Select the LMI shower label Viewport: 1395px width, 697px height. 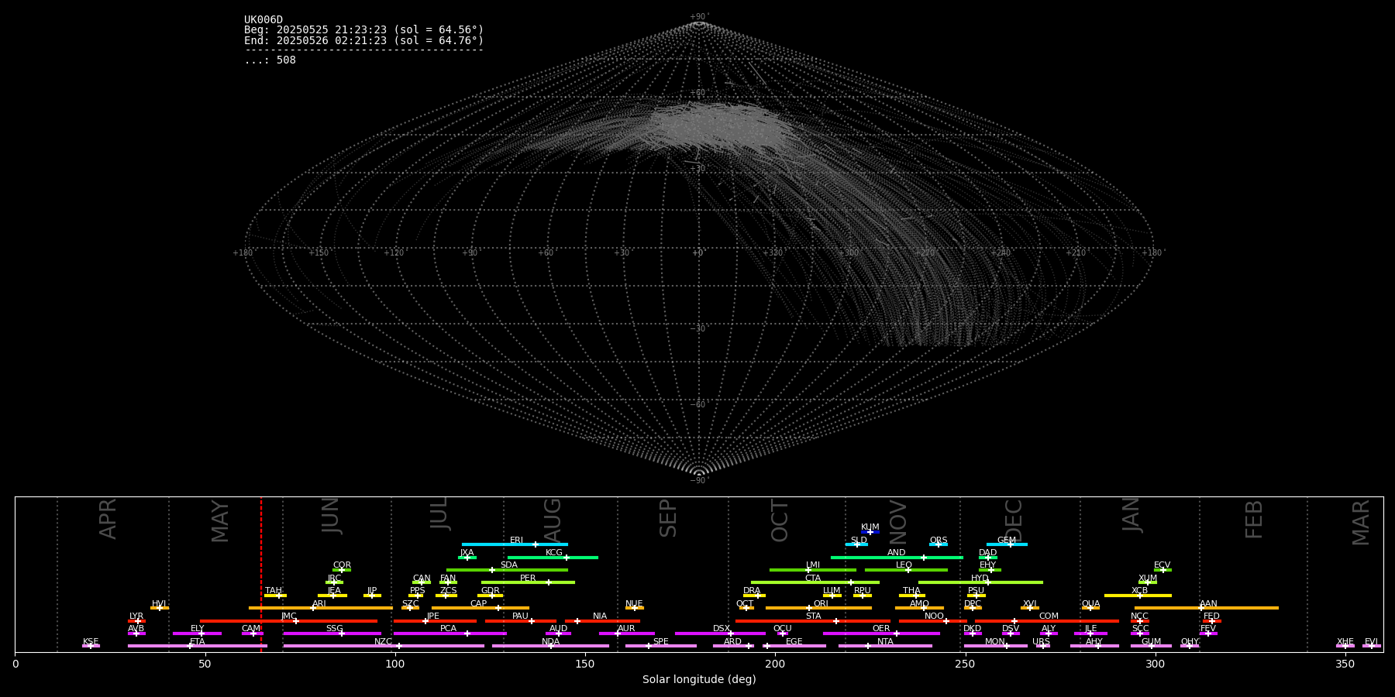tap(813, 565)
